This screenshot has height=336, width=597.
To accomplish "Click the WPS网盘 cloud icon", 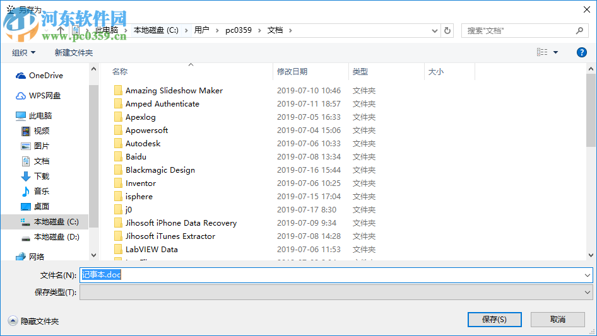I will coord(21,96).
